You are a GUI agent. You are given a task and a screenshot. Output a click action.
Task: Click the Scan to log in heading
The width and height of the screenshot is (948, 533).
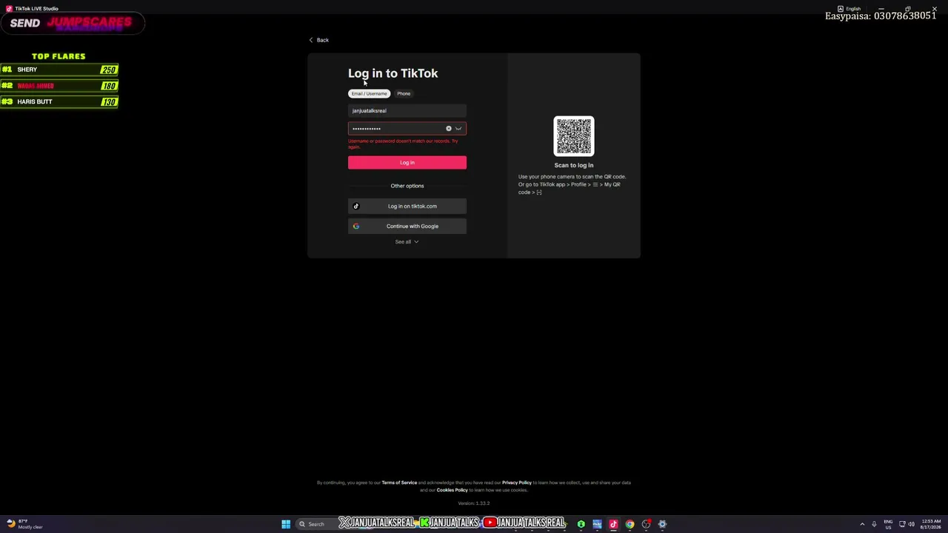[x=574, y=165]
